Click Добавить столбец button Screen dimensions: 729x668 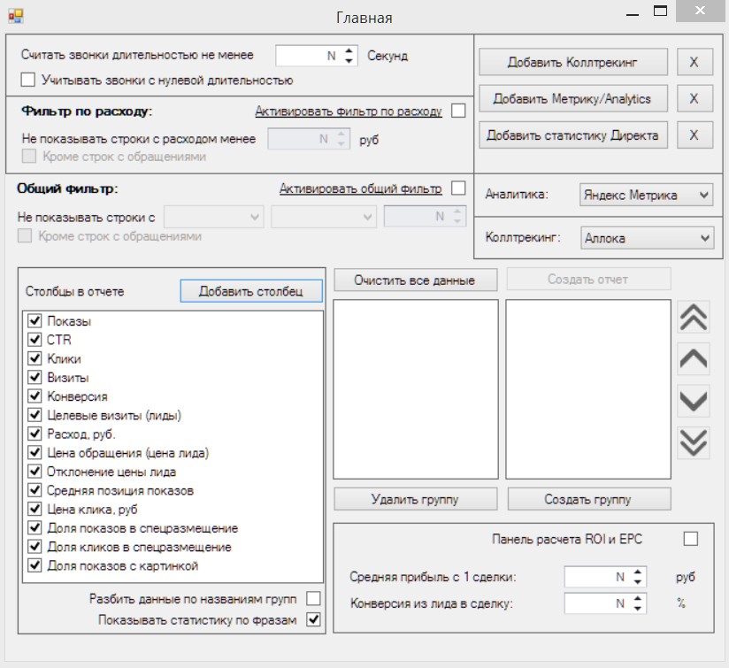click(251, 291)
